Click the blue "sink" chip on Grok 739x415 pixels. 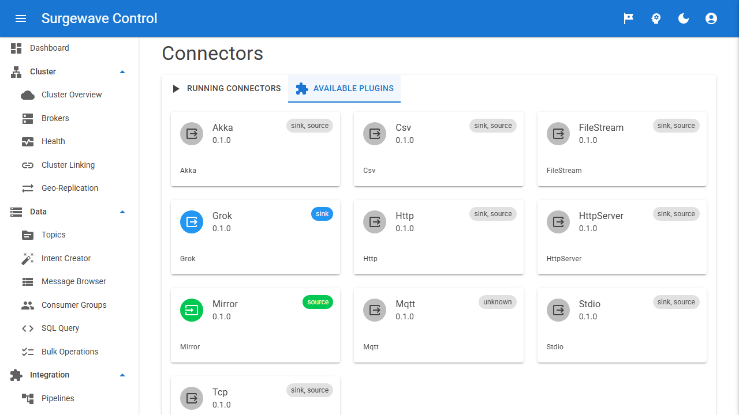pos(322,214)
